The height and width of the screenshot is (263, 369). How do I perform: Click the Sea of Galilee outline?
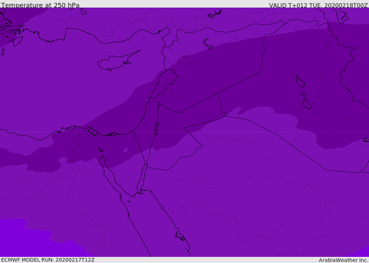point(158,104)
